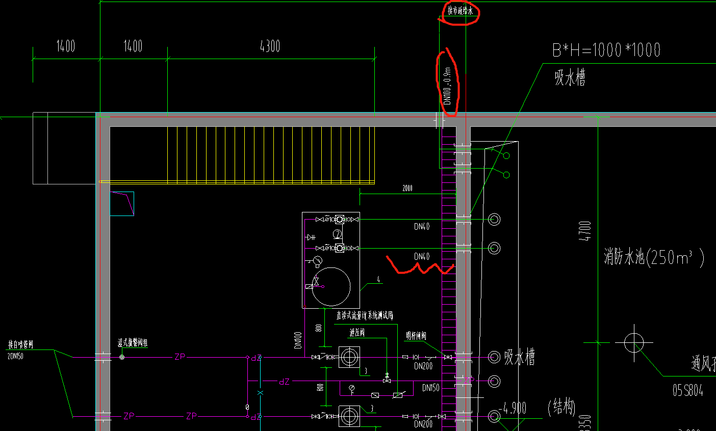Select the 吸水槽 label beside the DN200 suction pipe
Screen dimensions: 716x431
[520, 357]
